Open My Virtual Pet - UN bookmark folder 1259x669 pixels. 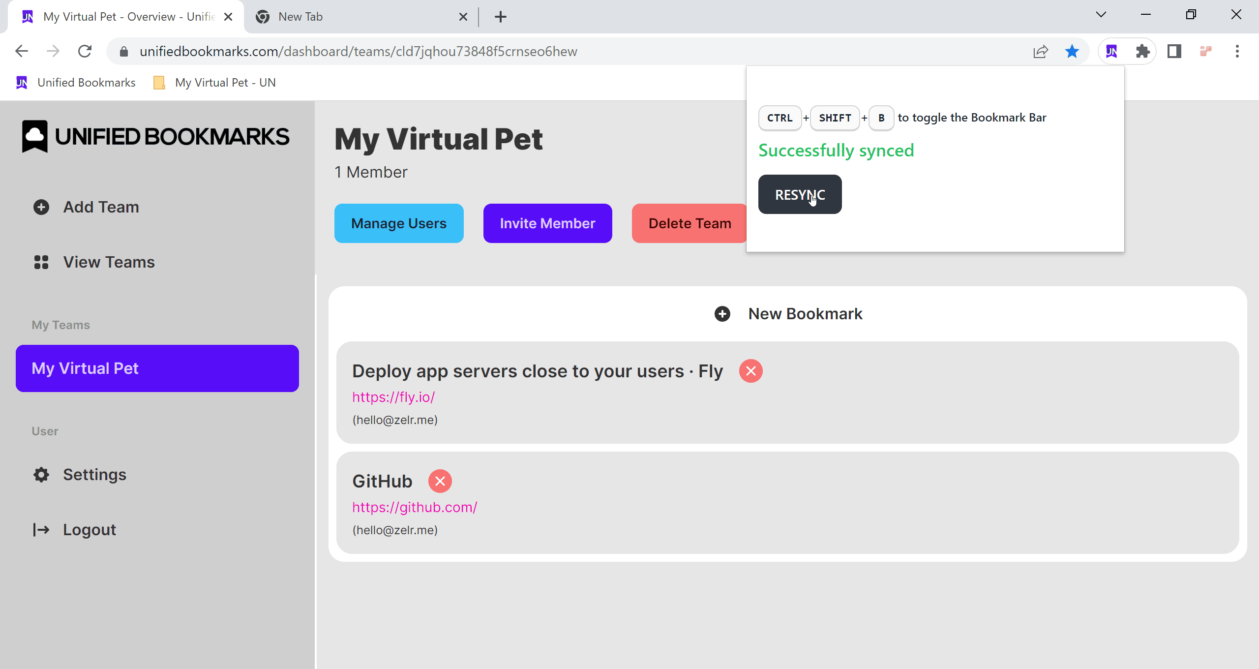tap(214, 83)
